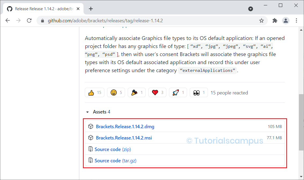Add a party popper reaction
This screenshot has height=180, width=304.
pyautogui.click(x=137, y=93)
